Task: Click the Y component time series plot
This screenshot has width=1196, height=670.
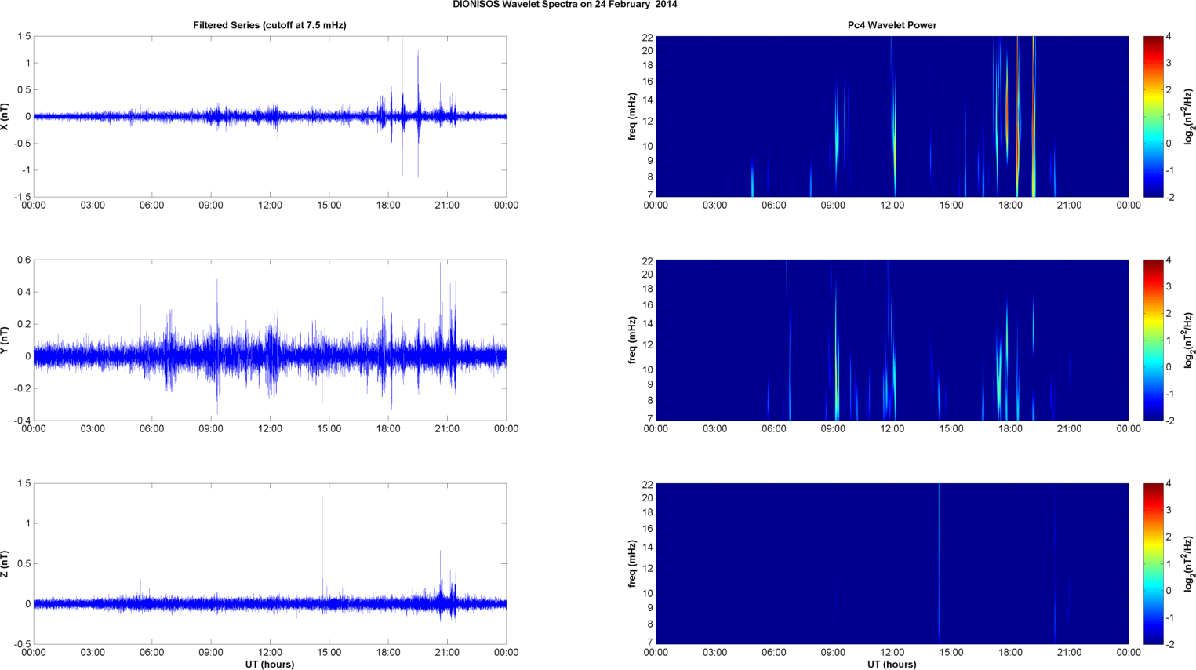Action: click(x=270, y=340)
